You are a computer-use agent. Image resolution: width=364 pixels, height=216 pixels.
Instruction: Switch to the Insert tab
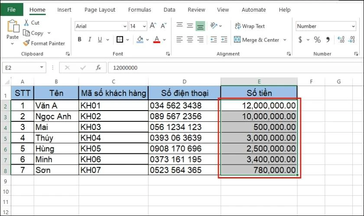64,10
